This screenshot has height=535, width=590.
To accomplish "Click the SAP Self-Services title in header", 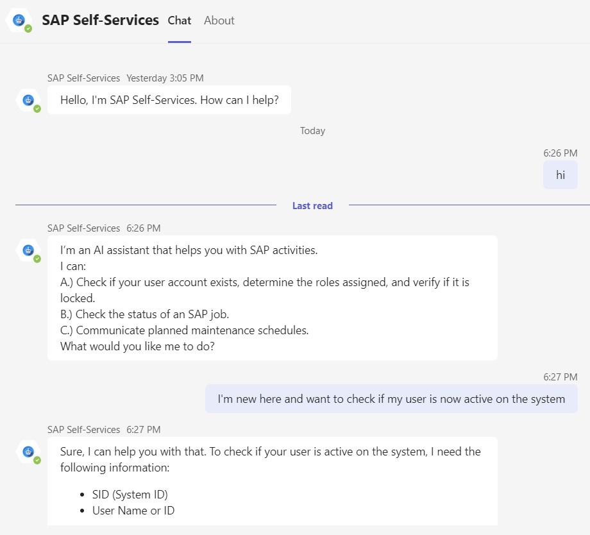I will point(101,21).
